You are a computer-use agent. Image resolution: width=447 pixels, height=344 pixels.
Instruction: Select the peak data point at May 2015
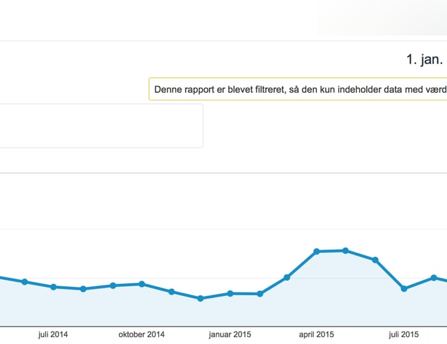point(345,250)
